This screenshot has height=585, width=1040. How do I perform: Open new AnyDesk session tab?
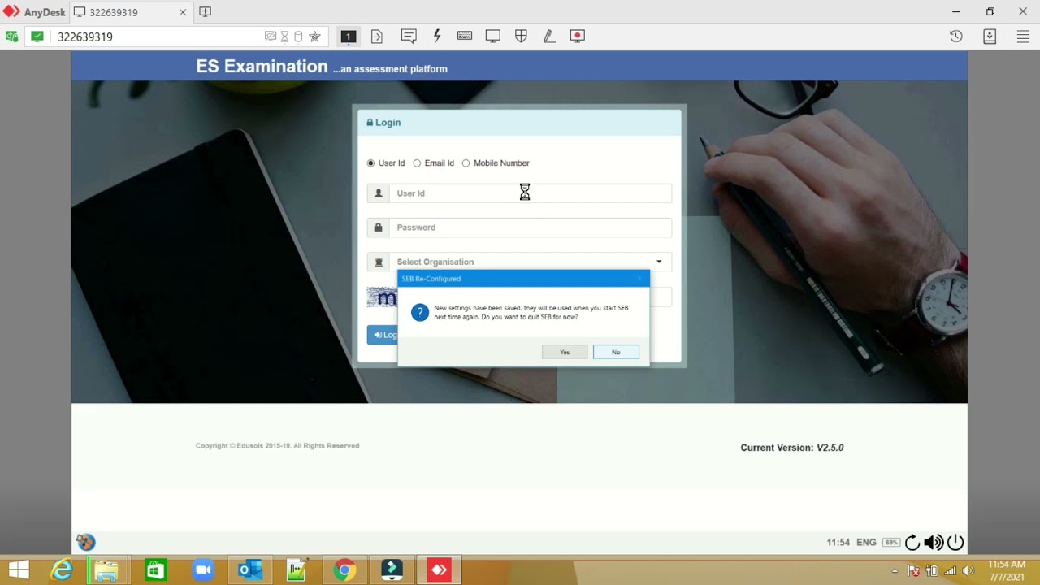point(206,12)
